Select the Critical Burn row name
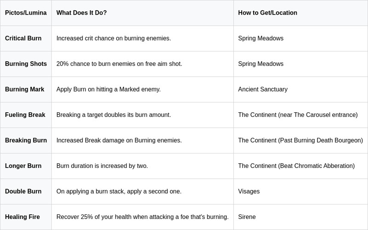This screenshot has width=368, height=230. tap(23, 38)
